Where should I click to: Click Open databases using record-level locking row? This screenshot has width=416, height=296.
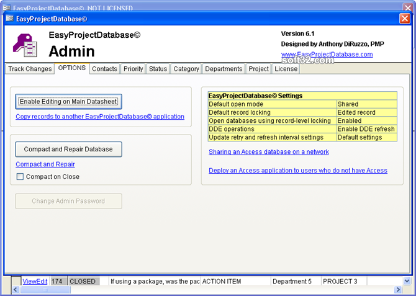(x=302, y=120)
